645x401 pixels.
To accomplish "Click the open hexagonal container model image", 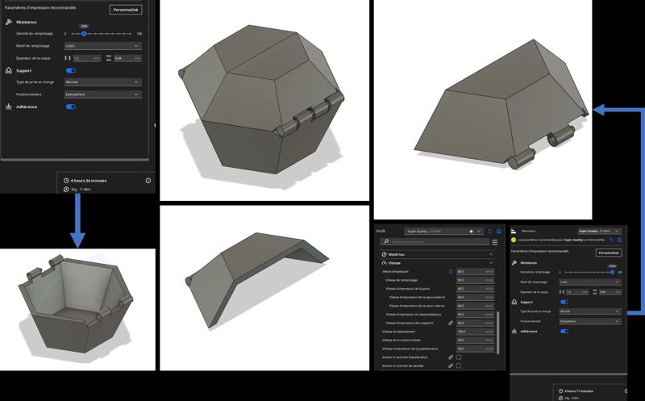I will coord(77,309).
